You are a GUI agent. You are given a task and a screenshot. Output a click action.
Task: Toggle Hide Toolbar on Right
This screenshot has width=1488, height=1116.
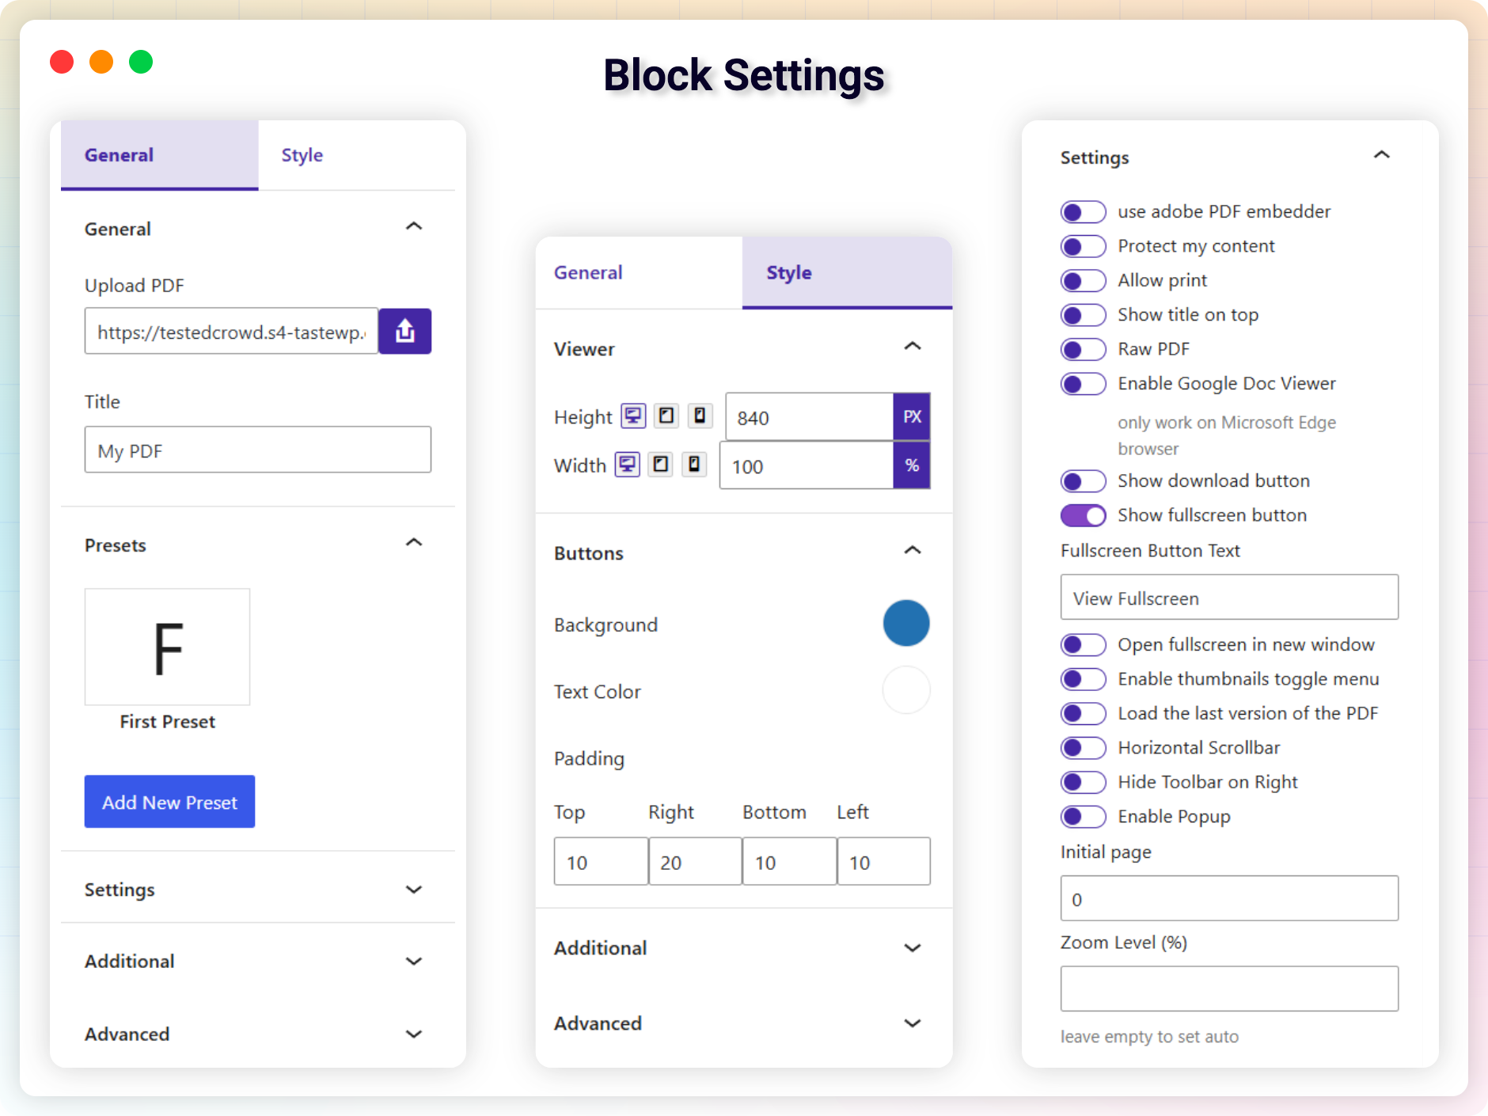coord(1083,782)
